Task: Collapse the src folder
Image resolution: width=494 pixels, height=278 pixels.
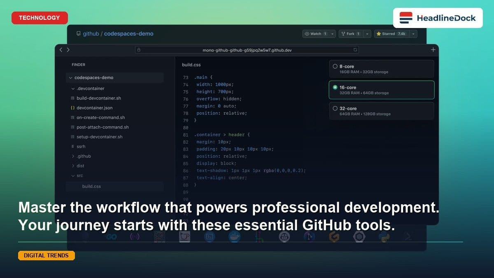Action: pyautogui.click(x=73, y=175)
